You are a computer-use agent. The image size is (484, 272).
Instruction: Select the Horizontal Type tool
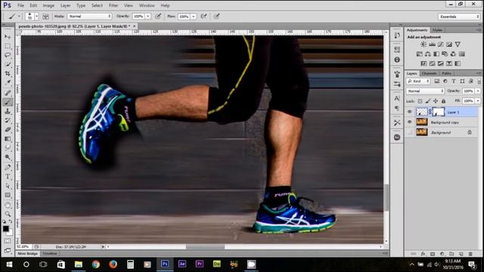point(8,177)
